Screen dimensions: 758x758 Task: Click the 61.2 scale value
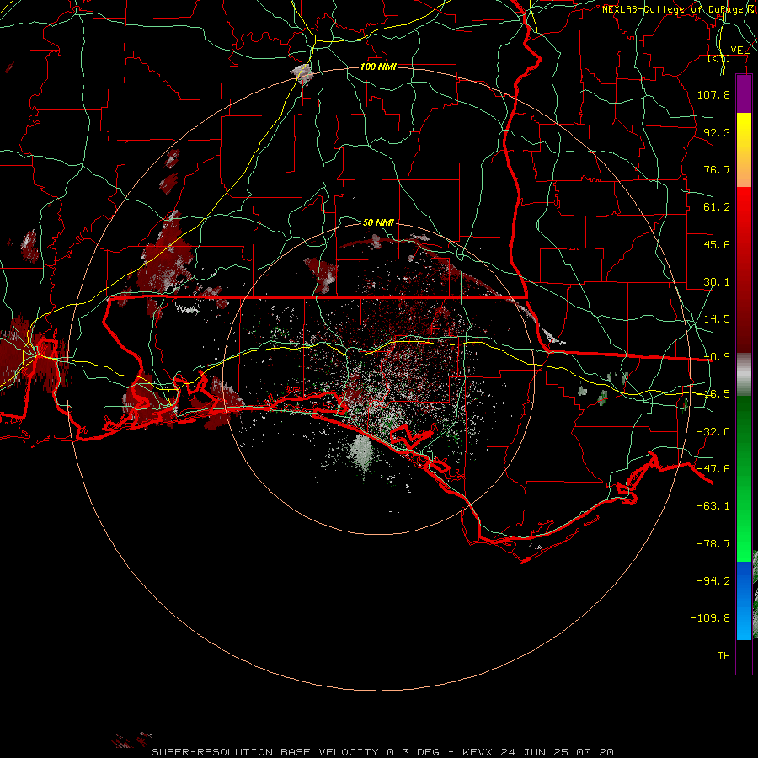[x=717, y=207]
